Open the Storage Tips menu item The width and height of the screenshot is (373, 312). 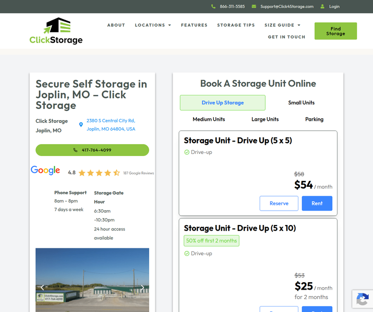click(236, 25)
